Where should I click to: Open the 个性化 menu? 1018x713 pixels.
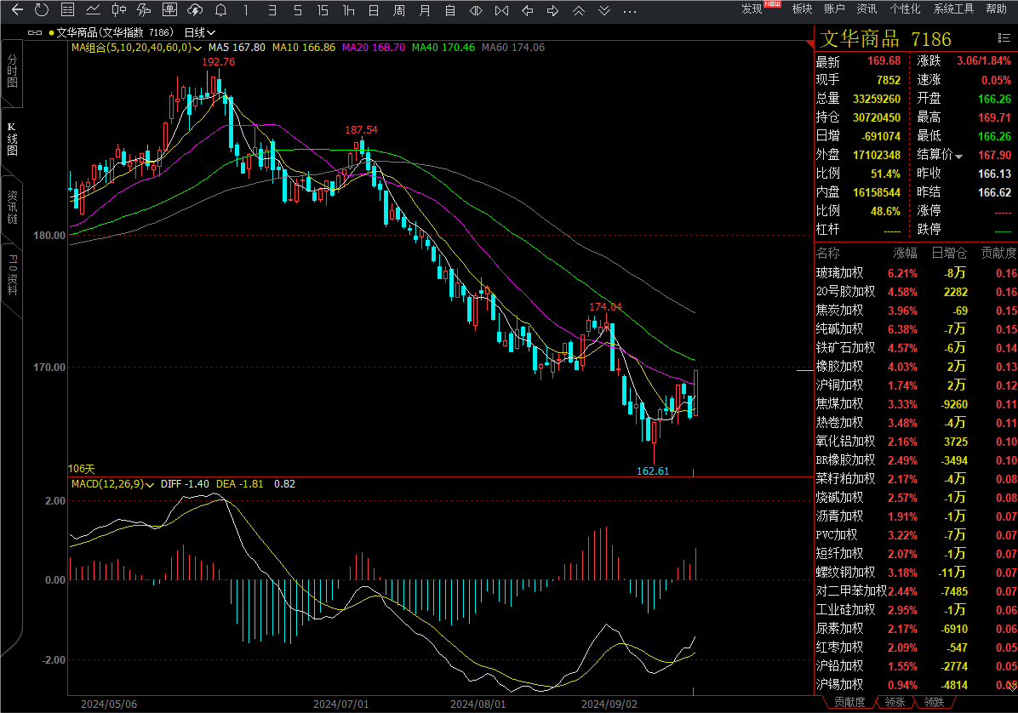905,9
